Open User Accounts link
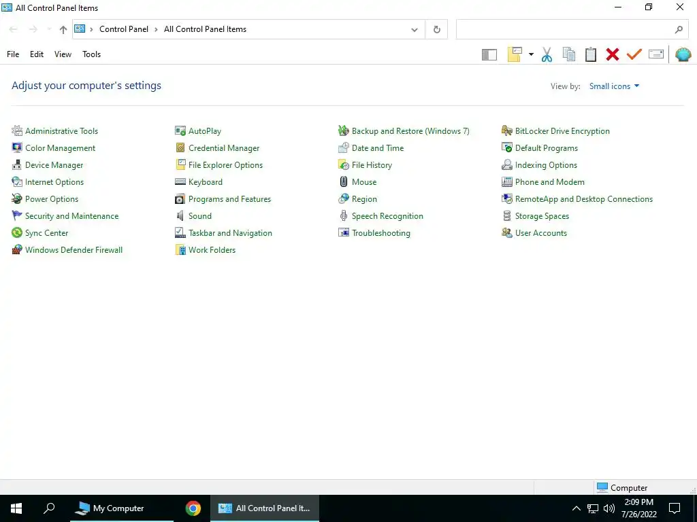Viewport: 697px width, 522px height. 541,232
